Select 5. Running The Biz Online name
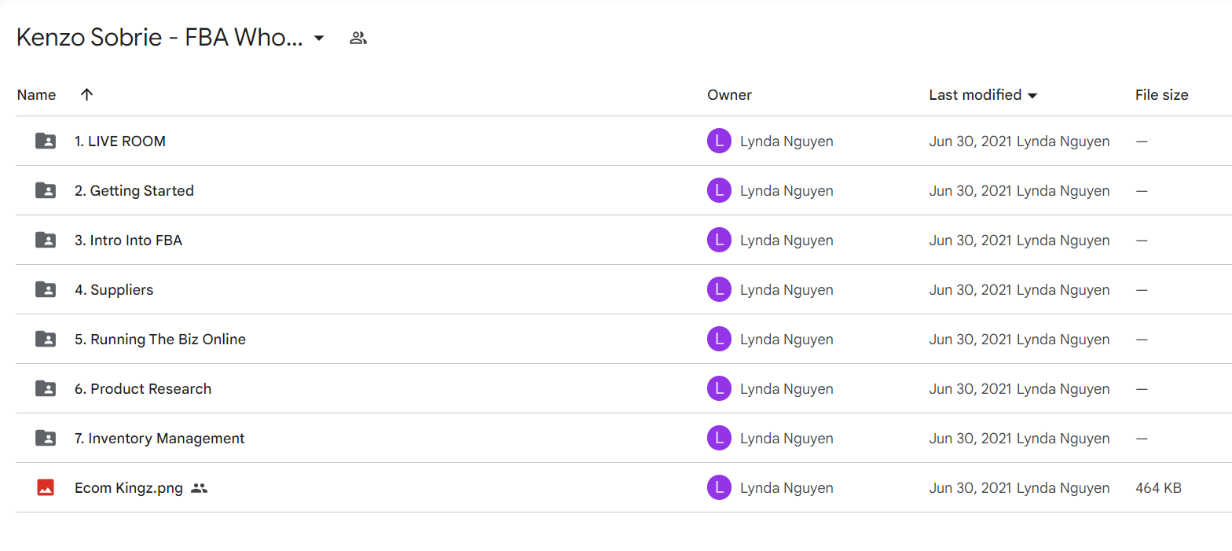 [160, 340]
